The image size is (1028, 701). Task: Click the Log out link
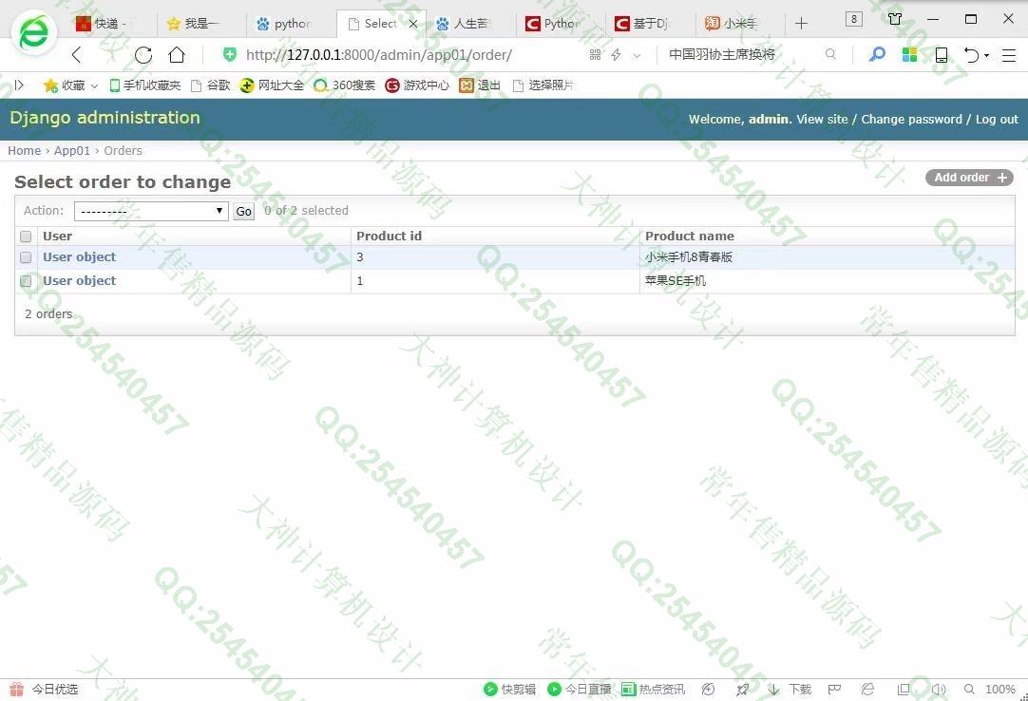(x=997, y=120)
